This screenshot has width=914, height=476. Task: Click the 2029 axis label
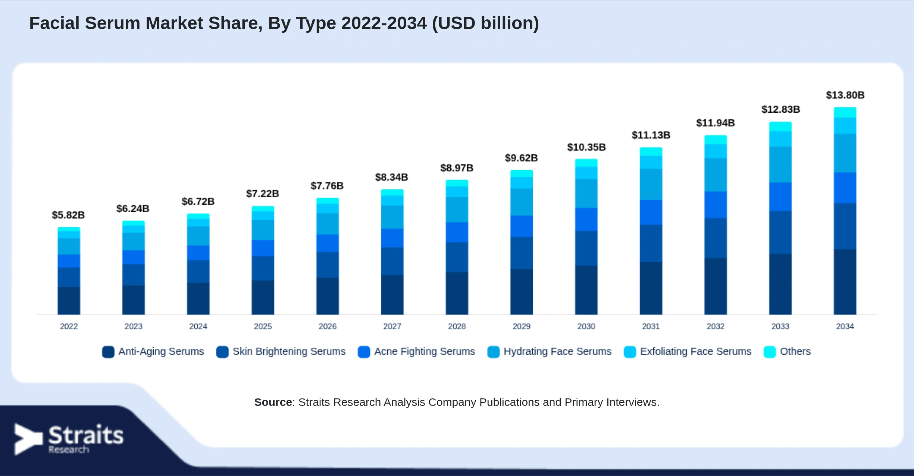[522, 326]
